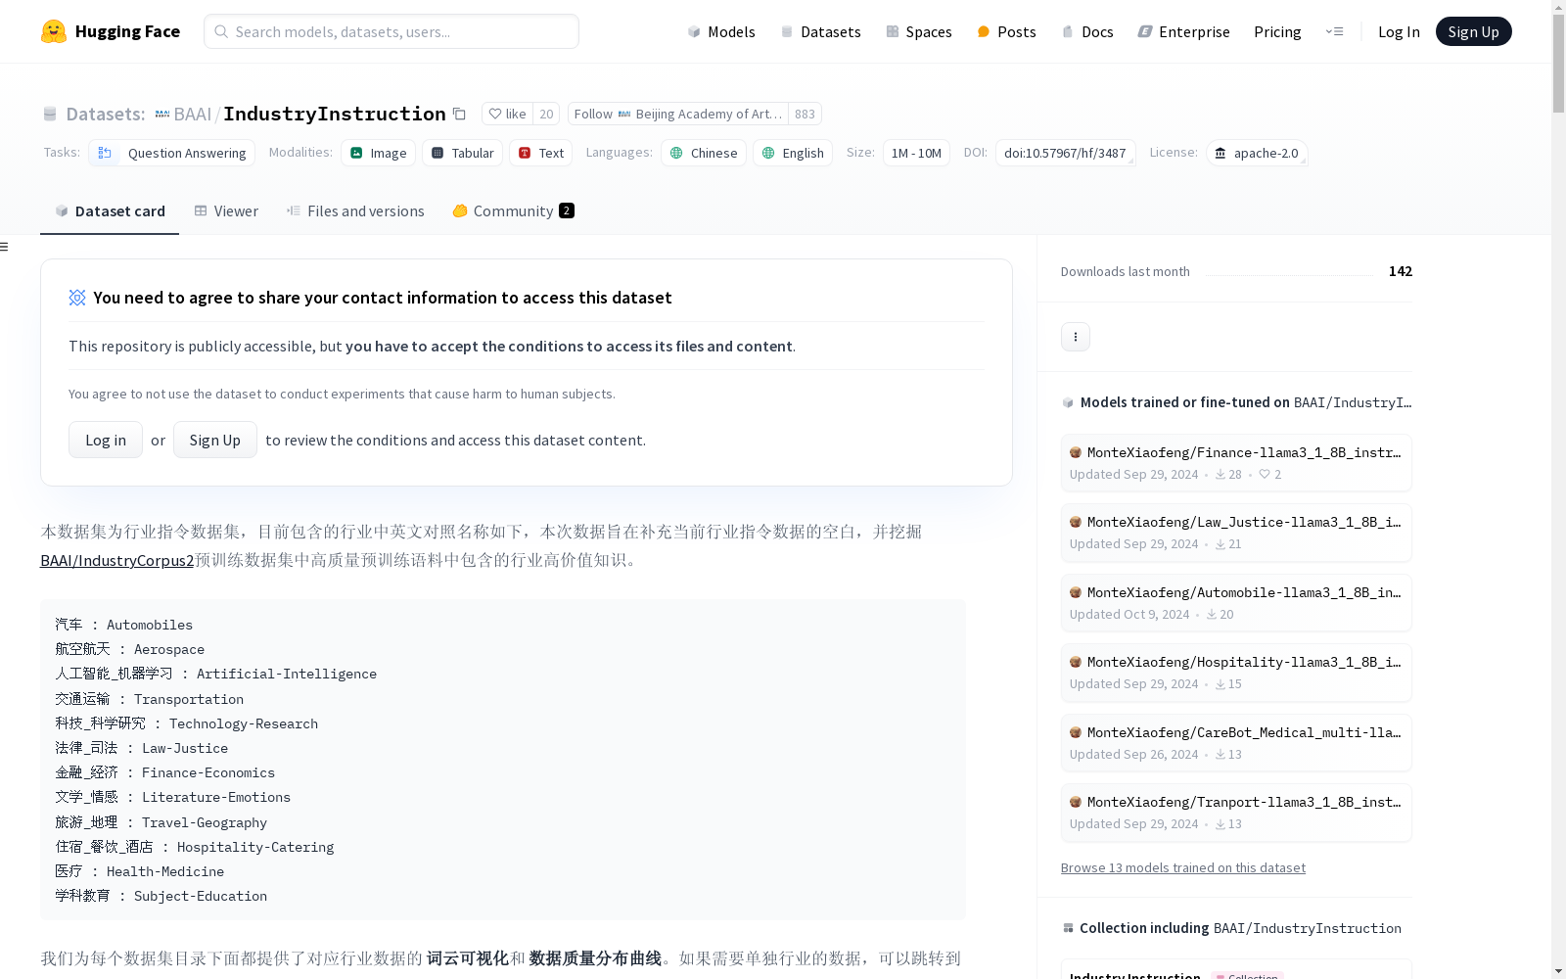Open MonteXiaofeng/Automobile-llama3_1_8B model card
Image resolution: width=1566 pixels, height=979 pixels.
pos(1236,603)
